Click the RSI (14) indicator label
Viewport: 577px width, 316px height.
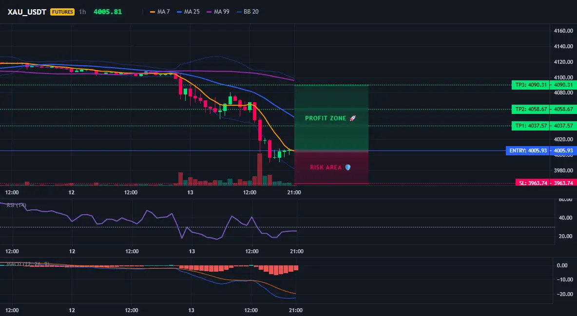(x=17, y=205)
